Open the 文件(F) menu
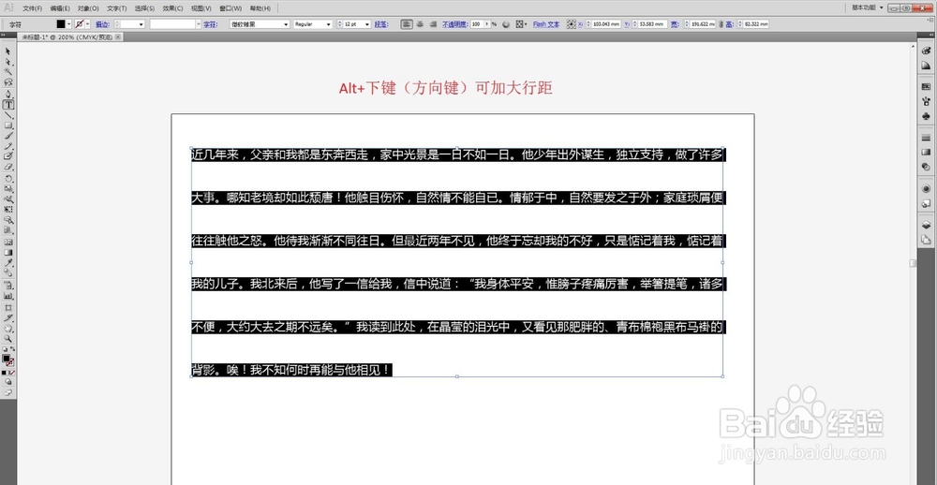The height and width of the screenshot is (485, 937). [32, 8]
